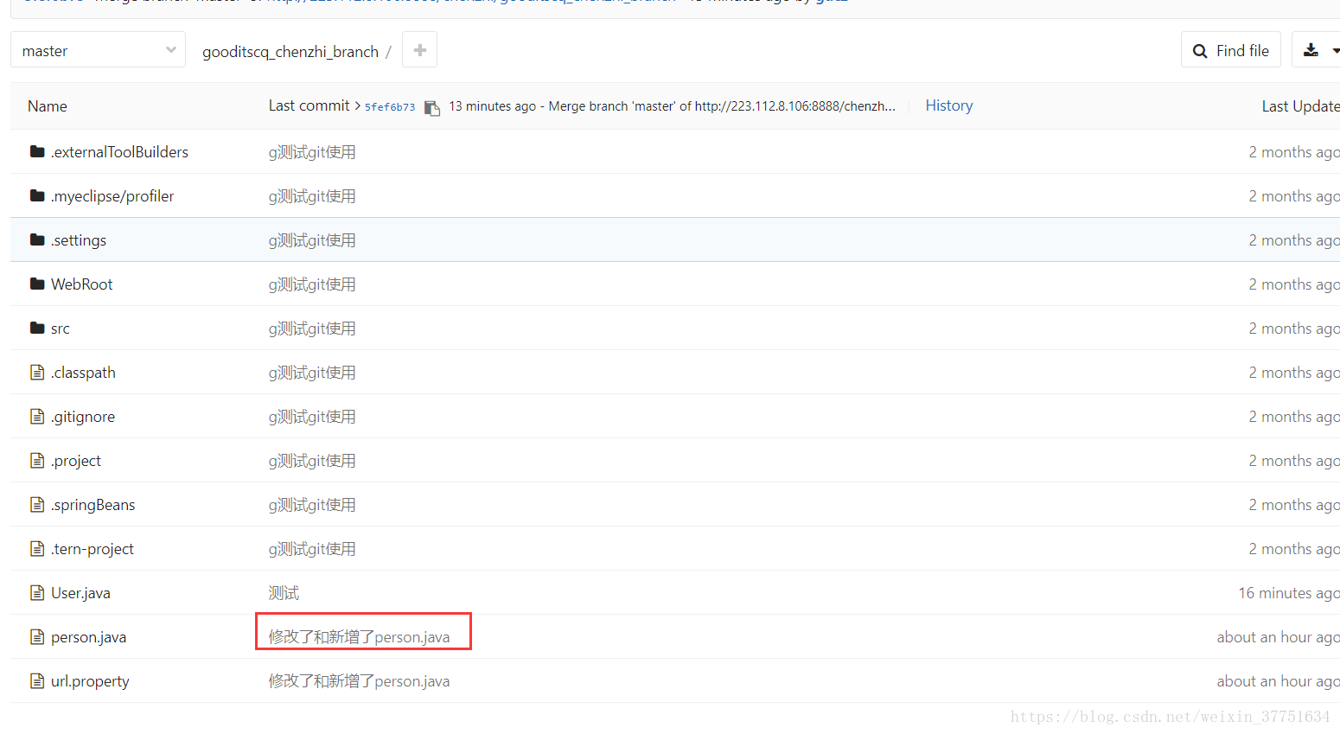The height and width of the screenshot is (734, 1340).
Task: Open commit message in .springBeans row
Action: pos(312,505)
